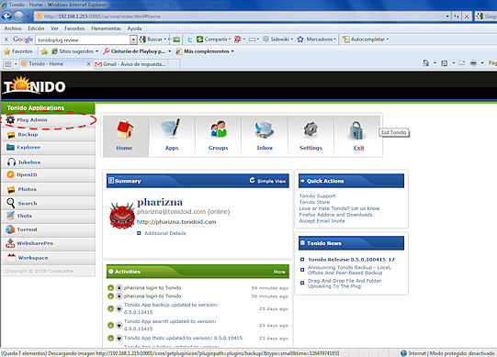Click the browser stop loading X button
The height and width of the screenshot is (357, 497).
point(467,17)
